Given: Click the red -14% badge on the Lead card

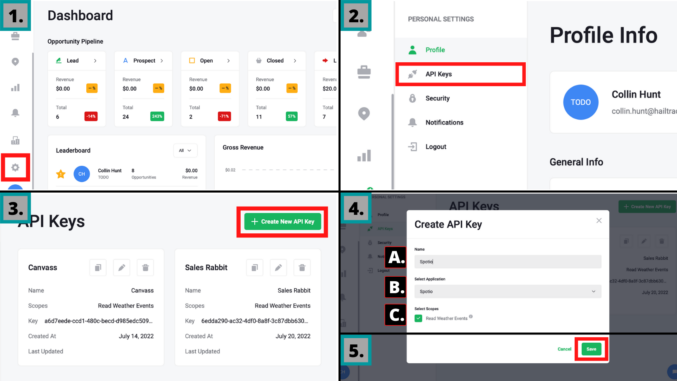Looking at the screenshot, I should click(91, 116).
